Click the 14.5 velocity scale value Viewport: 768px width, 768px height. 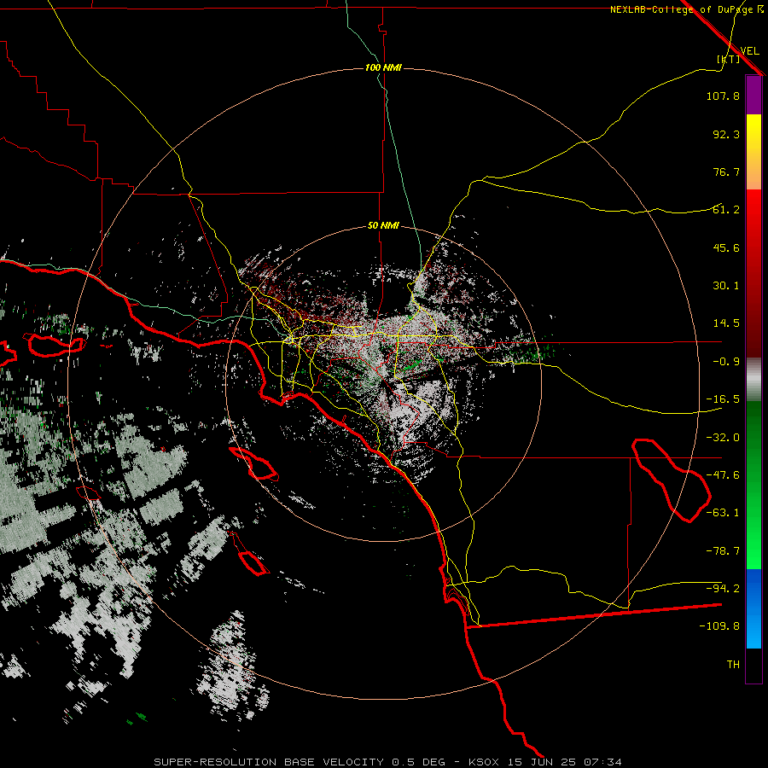tap(726, 323)
